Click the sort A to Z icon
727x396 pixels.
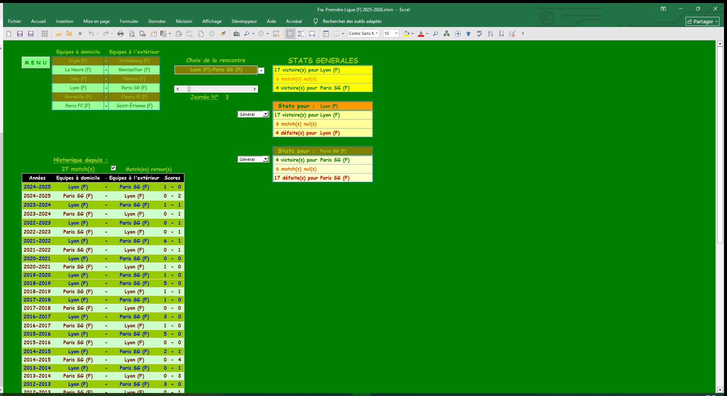[490, 34]
